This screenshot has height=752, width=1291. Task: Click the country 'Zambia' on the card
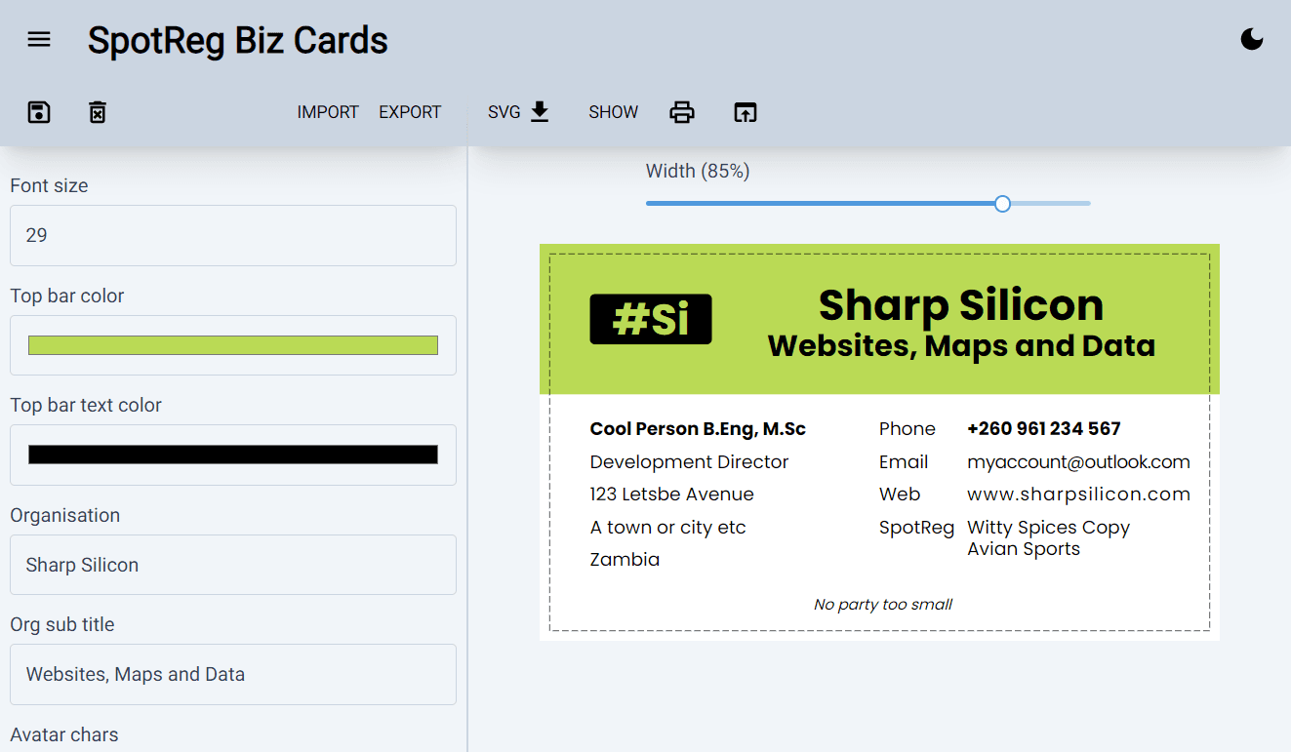625,559
